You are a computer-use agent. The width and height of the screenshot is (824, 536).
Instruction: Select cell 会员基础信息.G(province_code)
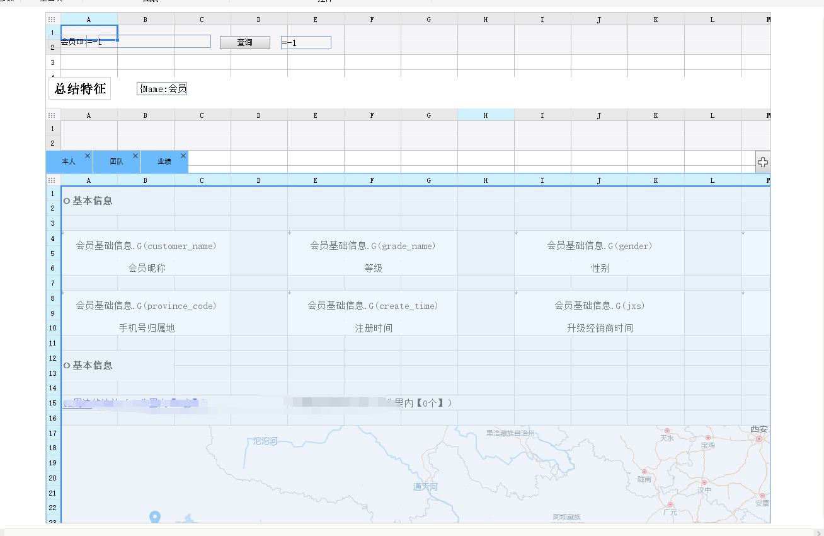(146, 306)
